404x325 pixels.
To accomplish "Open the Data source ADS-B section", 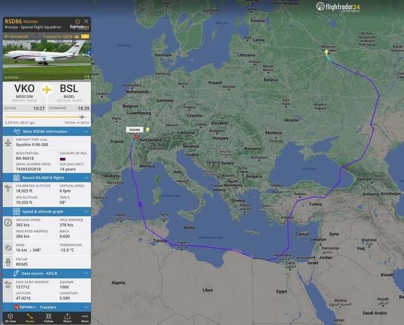I will (46, 274).
